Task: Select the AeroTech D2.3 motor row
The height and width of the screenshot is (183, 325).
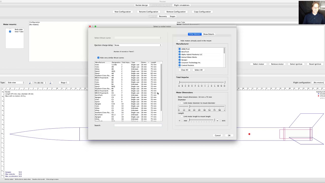Action: [127, 115]
